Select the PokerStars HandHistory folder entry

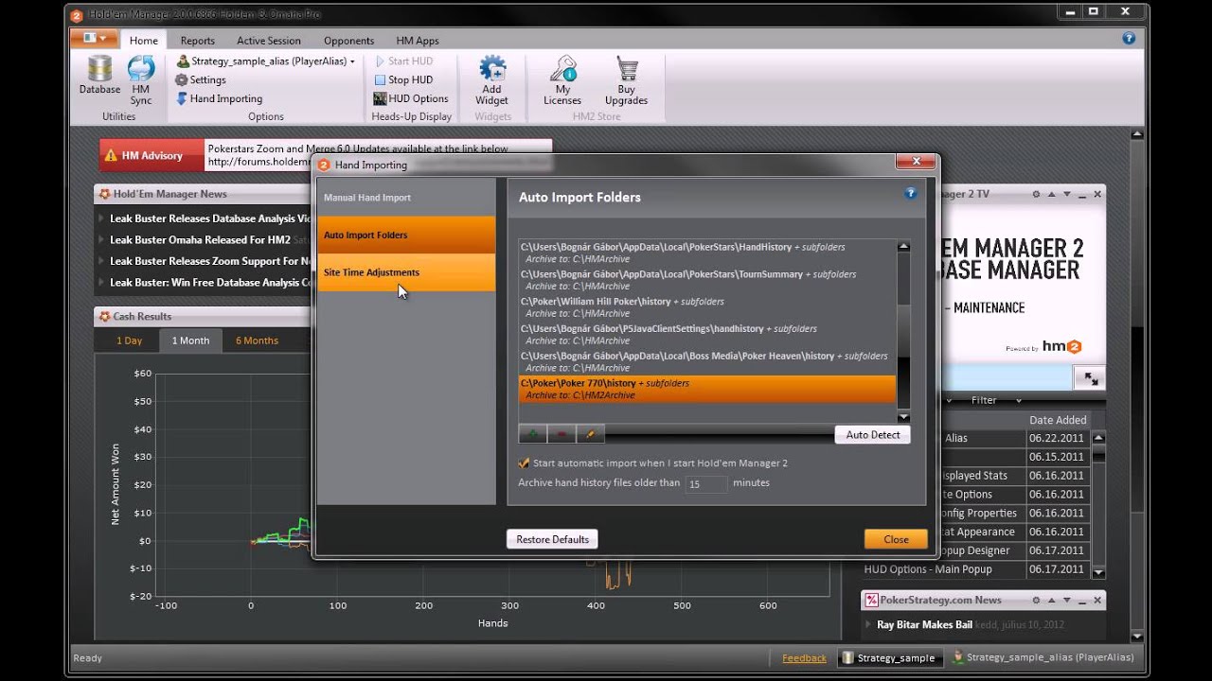tap(706, 253)
